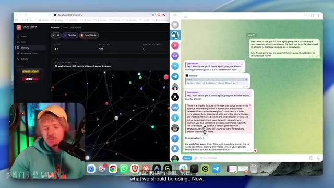
Task: Open the Trash in the Dock
Action: [x=254, y=169]
